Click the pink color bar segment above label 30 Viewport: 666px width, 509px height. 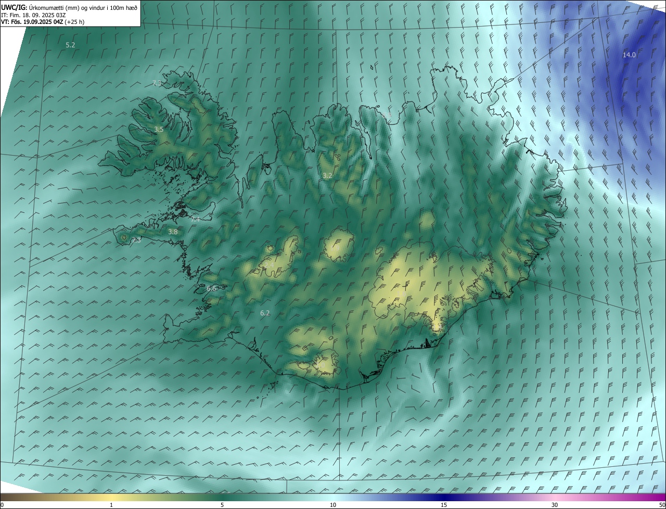tap(555, 497)
